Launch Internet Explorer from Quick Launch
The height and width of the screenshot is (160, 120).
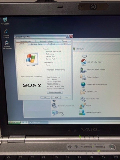pyautogui.click(x=23, y=122)
